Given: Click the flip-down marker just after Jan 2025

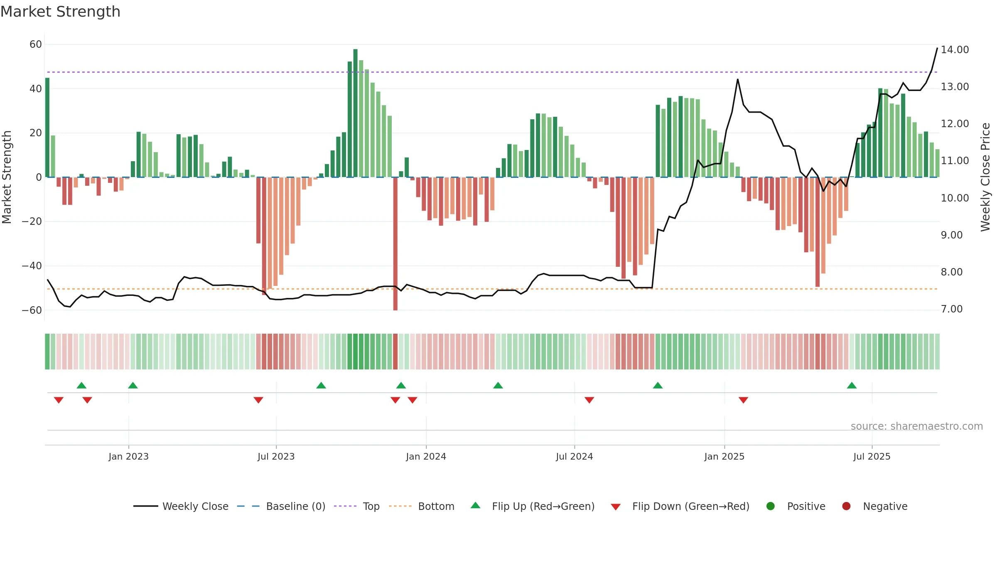Looking at the screenshot, I should pyautogui.click(x=743, y=400).
